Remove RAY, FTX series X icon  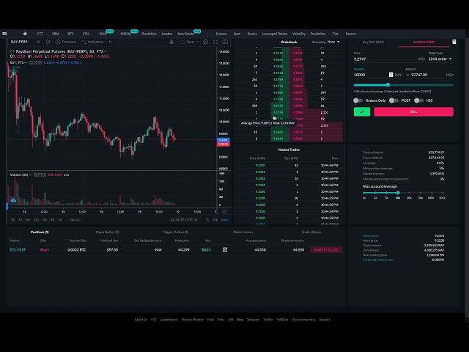tap(40, 62)
